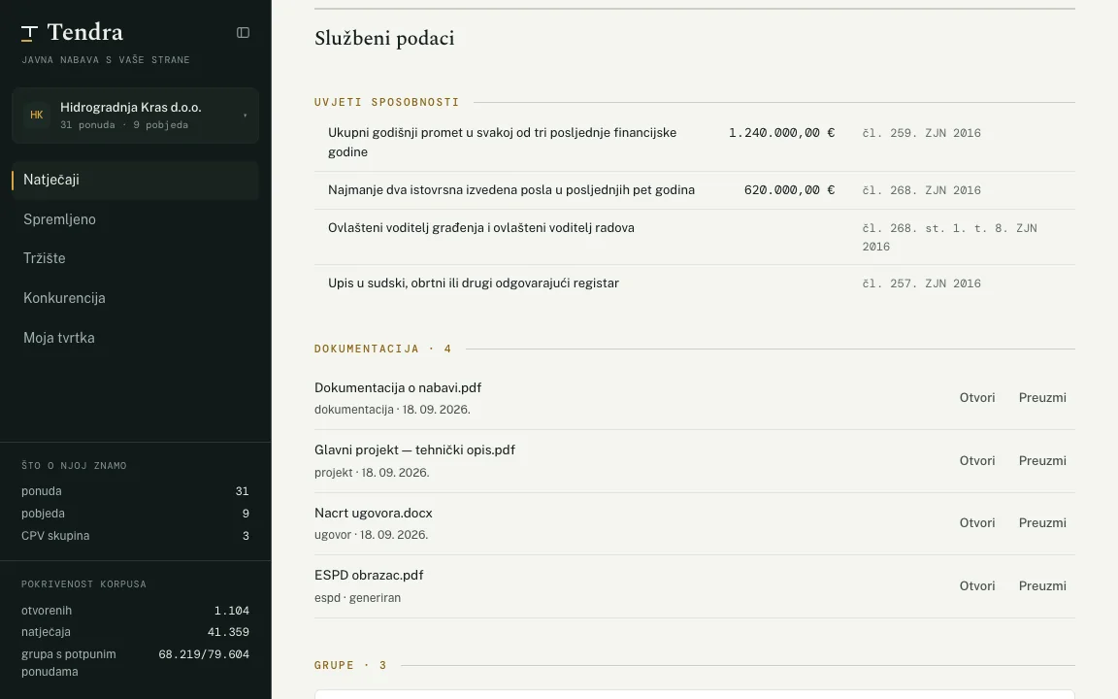The height and width of the screenshot is (699, 1118).
Task: Download Glavni projekt — tehnički opis.pdf
Action: (1042, 461)
